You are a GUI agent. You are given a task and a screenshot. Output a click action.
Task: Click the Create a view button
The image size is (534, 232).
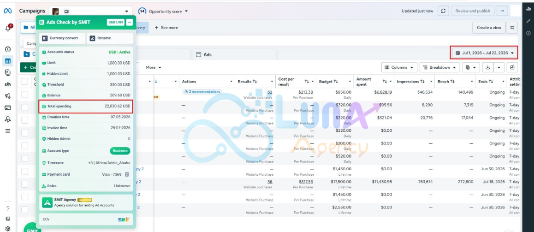point(489,28)
